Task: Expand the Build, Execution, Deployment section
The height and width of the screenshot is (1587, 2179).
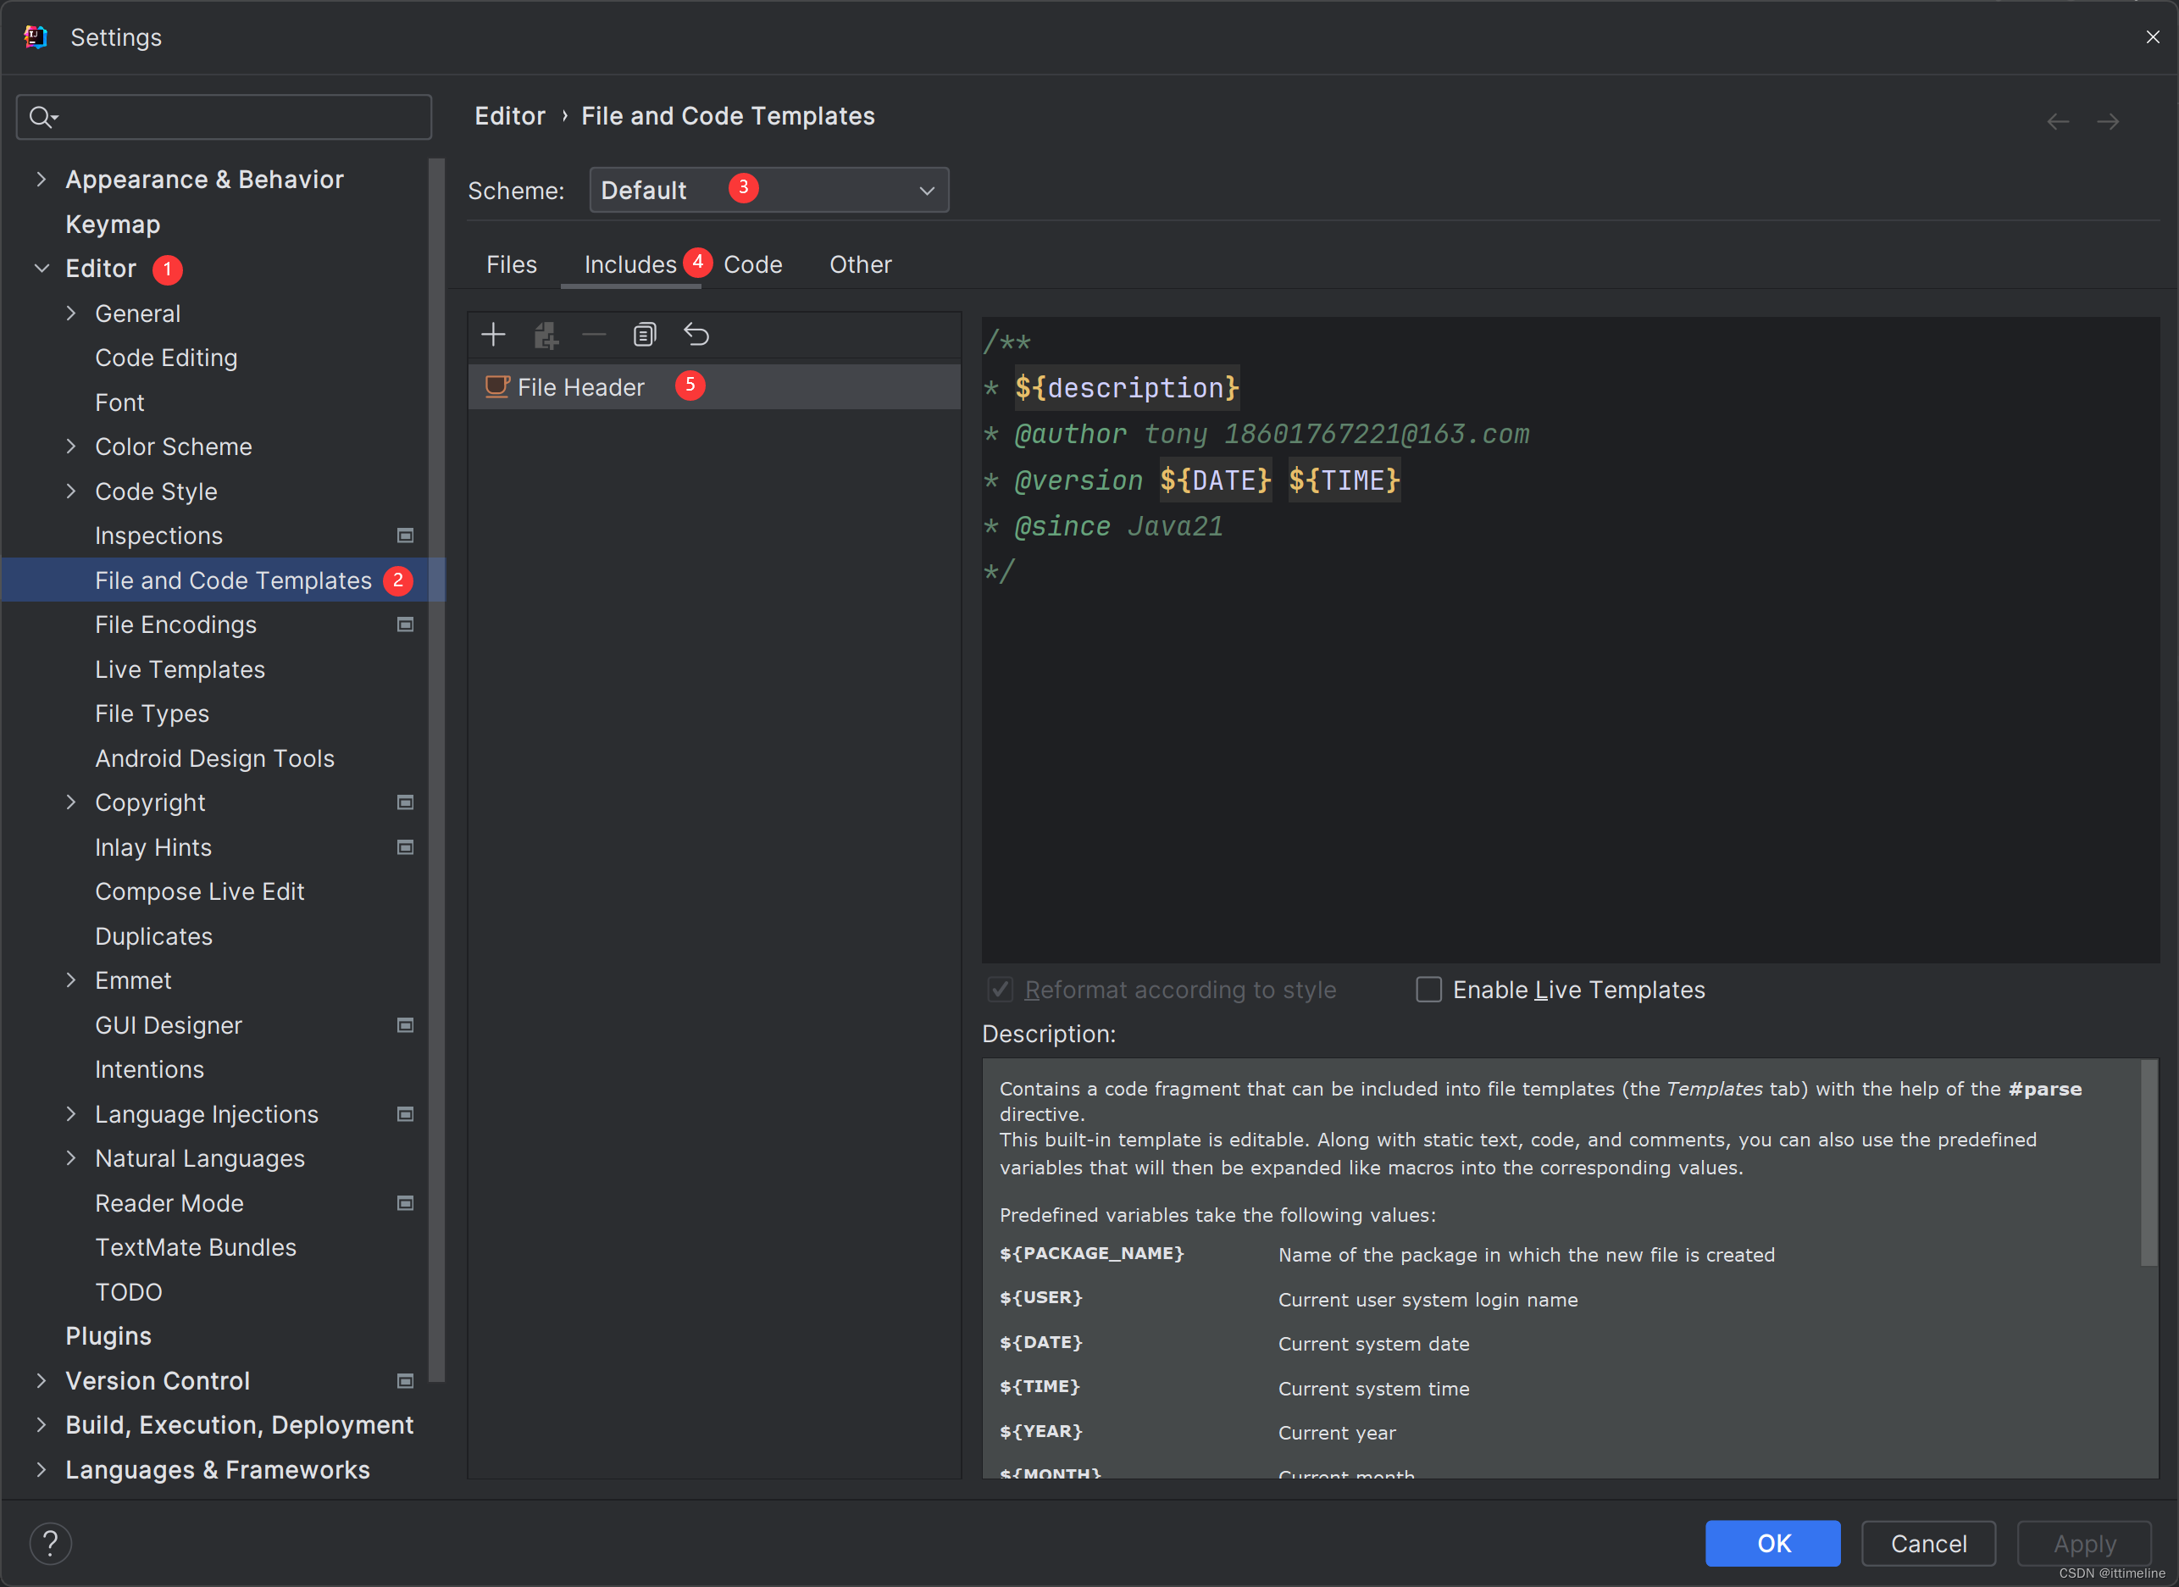Action: (x=37, y=1423)
